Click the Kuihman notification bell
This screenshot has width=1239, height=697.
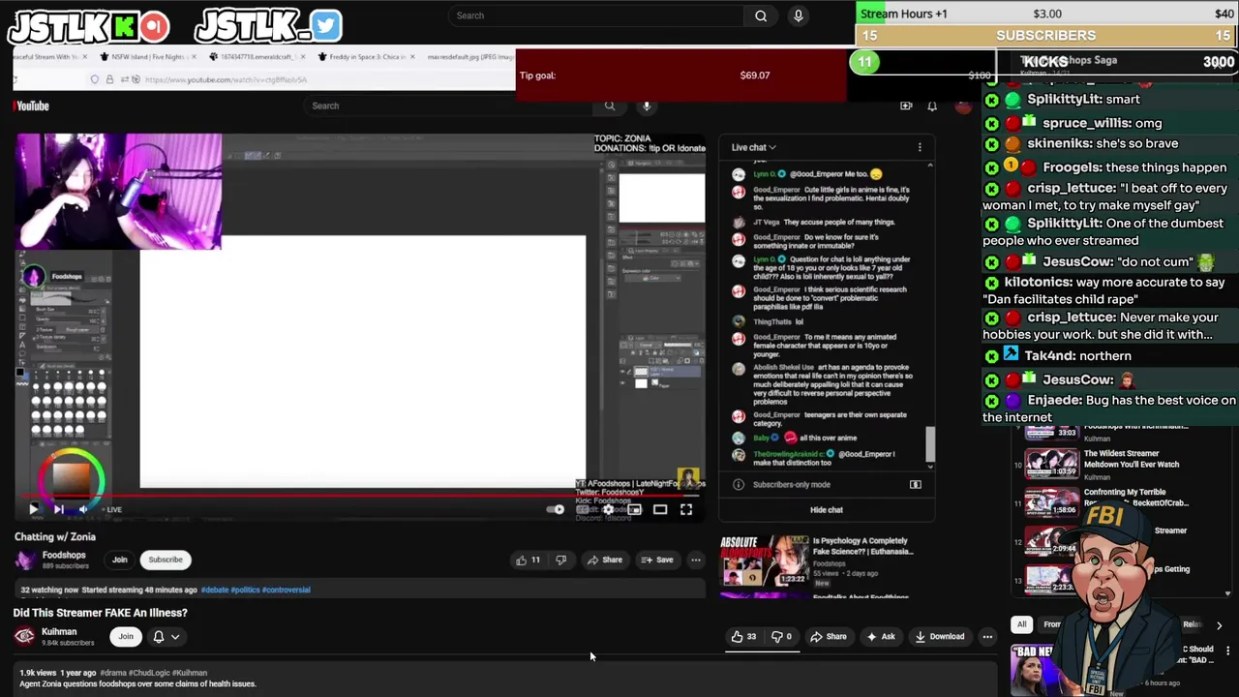pos(159,636)
